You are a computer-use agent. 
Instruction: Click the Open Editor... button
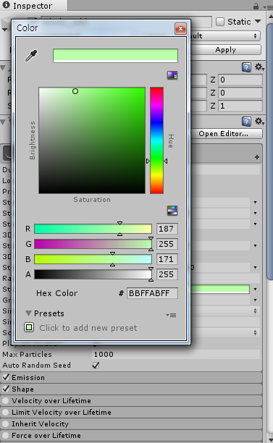click(227, 134)
